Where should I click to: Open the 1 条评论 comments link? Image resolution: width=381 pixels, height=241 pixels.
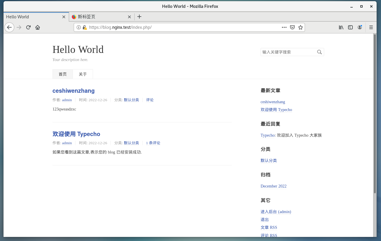(153, 143)
